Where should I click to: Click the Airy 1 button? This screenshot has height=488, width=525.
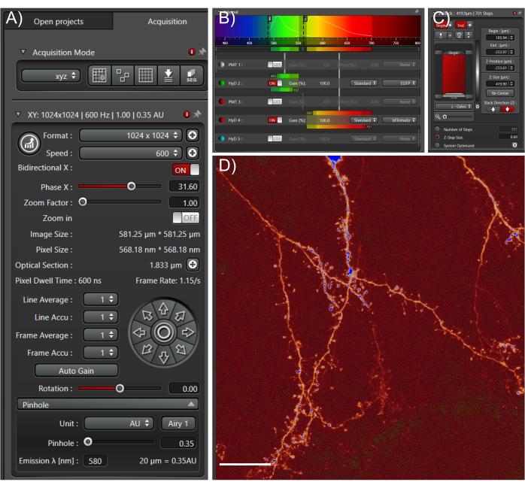click(x=178, y=423)
